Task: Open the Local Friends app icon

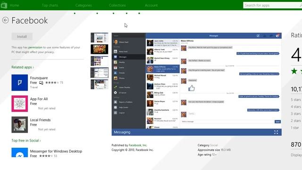Action: click(x=20, y=125)
